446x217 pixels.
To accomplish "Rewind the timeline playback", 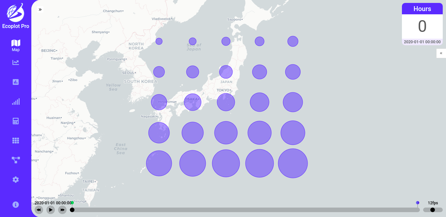I will click(x=39, y=210).
